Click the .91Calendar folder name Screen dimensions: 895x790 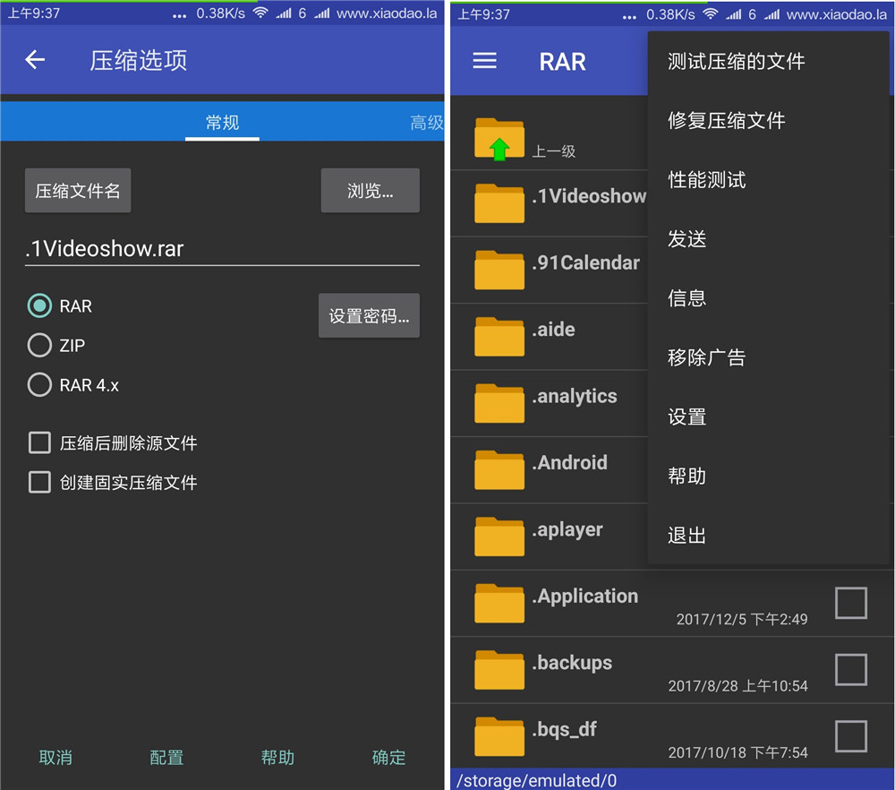click(585, 262)
